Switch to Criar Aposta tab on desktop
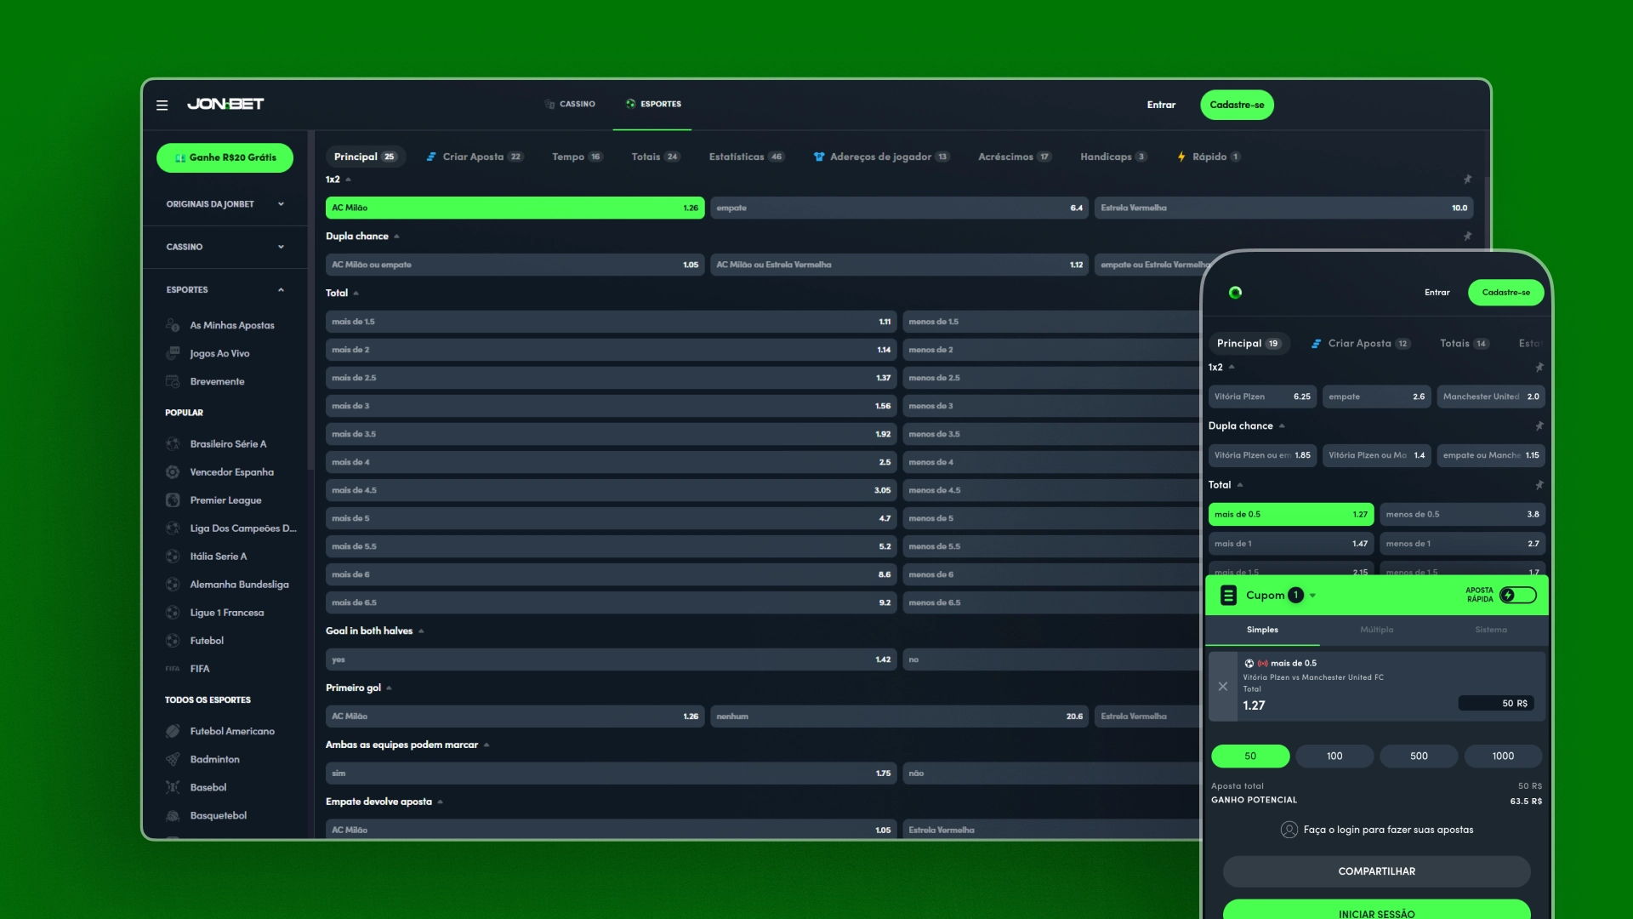The image size is (1633, 919). [x=475, y=157]
